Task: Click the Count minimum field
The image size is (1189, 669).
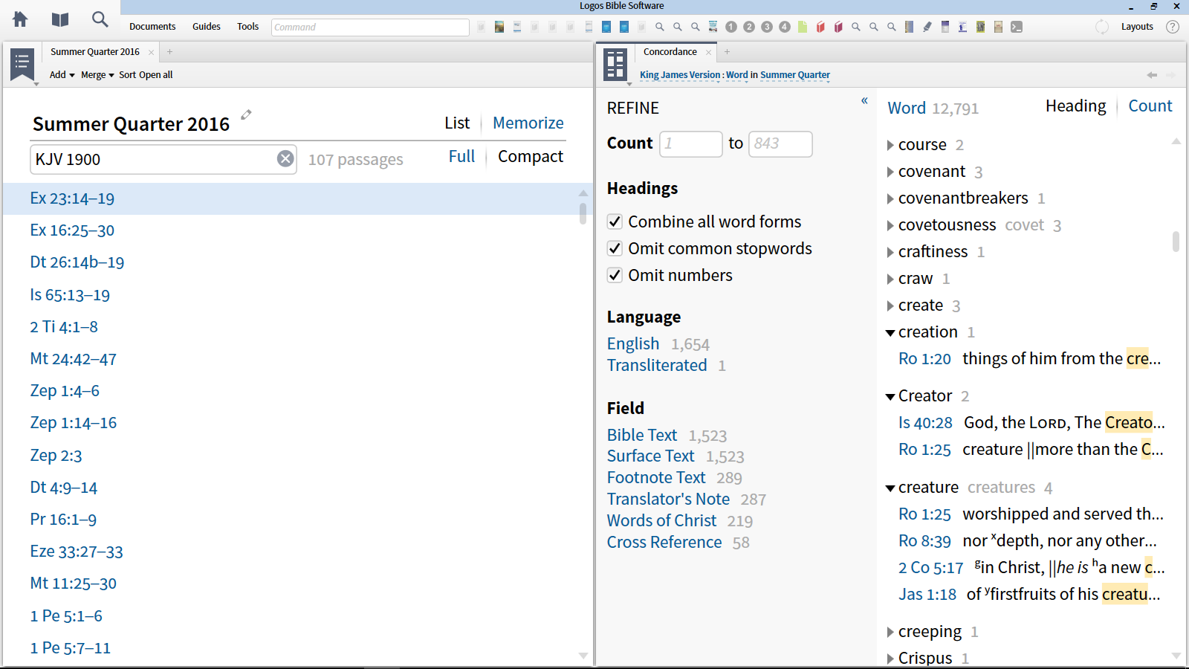Action: [x=691, y=143]
